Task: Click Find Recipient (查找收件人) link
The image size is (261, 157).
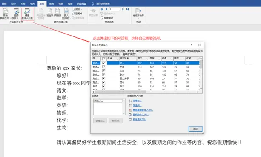Action: coord(141,115)
